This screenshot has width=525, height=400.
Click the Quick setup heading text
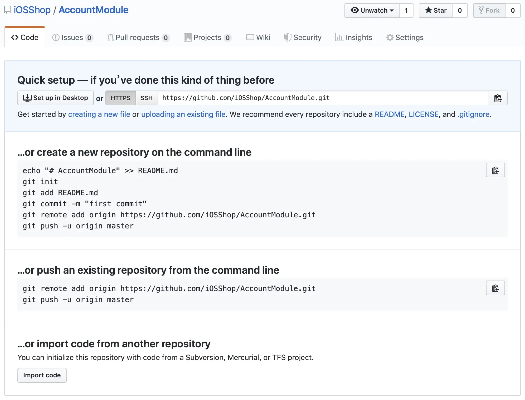[x=146, y=80]
